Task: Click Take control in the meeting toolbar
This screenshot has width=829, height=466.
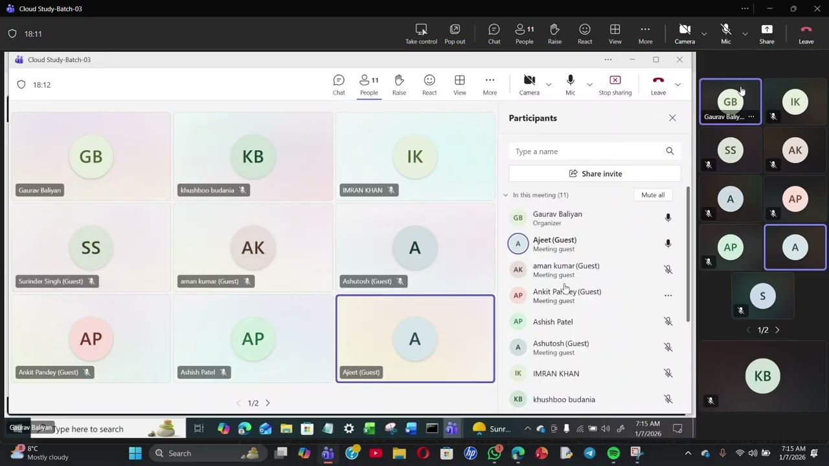Action: 421,34
